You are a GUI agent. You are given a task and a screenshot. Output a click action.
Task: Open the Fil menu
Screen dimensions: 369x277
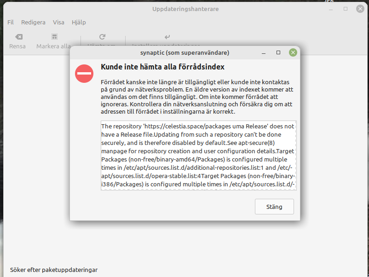[x=11, y=22]
